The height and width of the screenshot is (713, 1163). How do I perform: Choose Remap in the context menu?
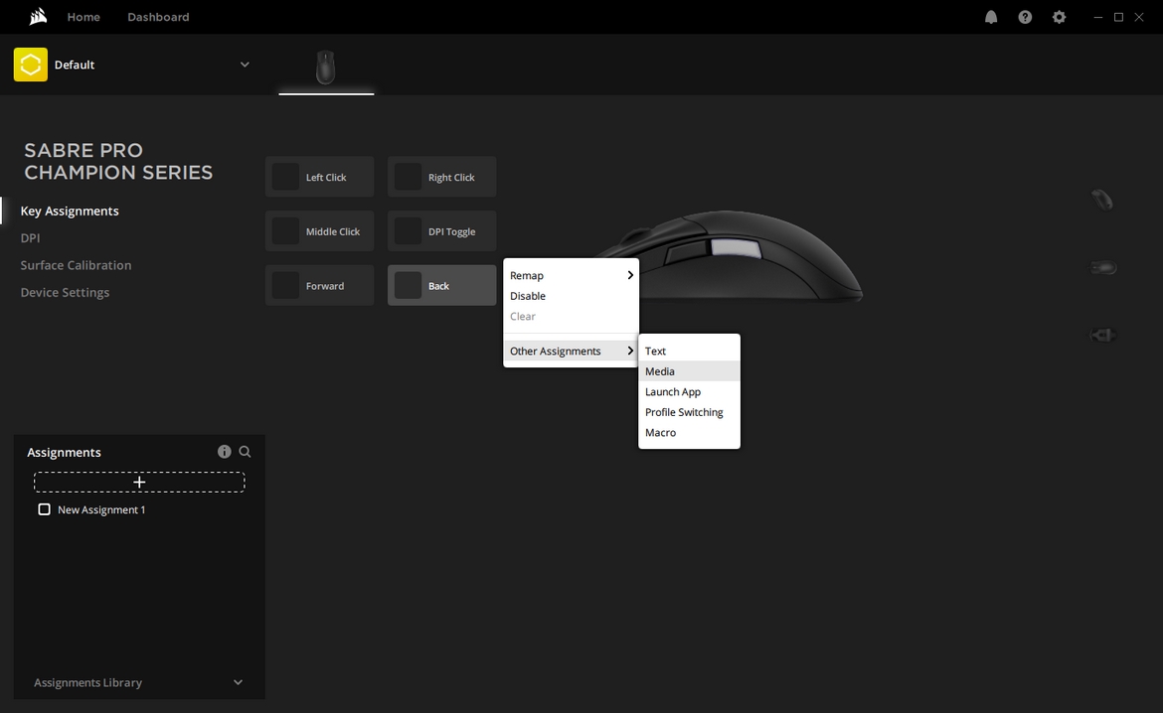click(x=572, y=275)
